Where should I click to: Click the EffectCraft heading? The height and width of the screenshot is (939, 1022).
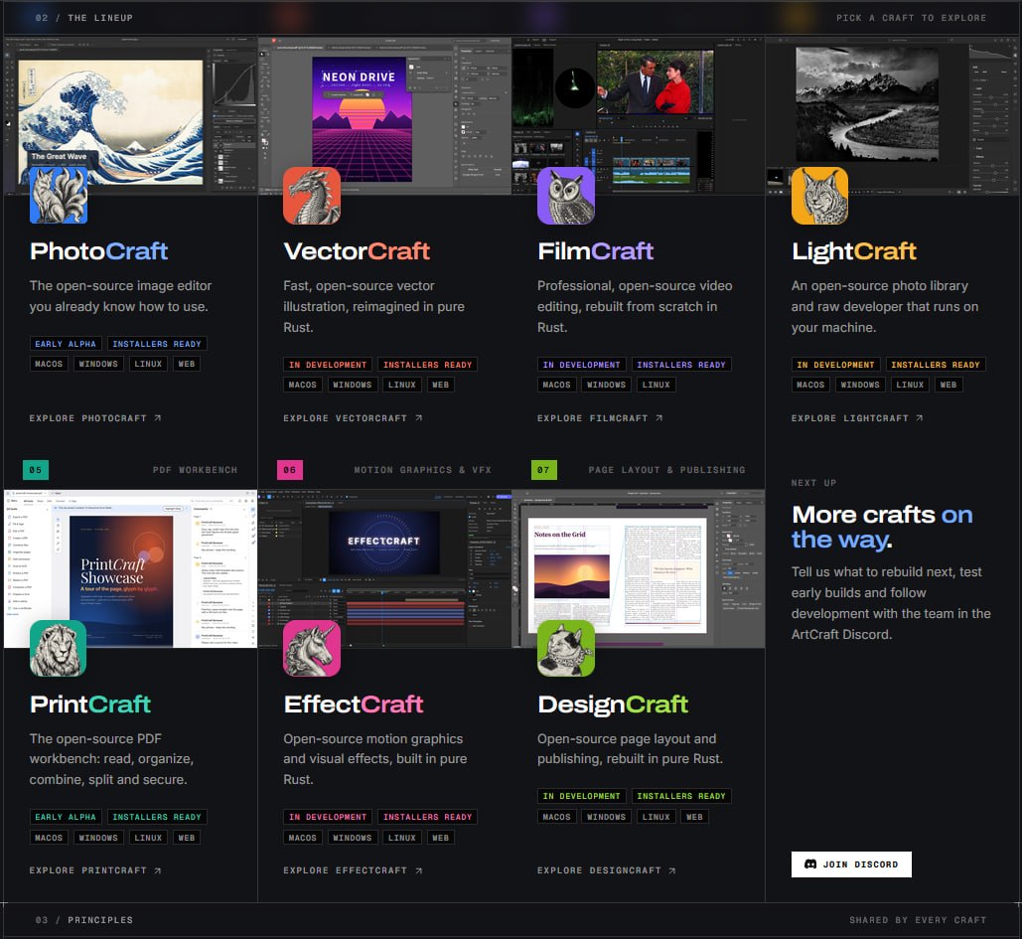click(354, 704)
